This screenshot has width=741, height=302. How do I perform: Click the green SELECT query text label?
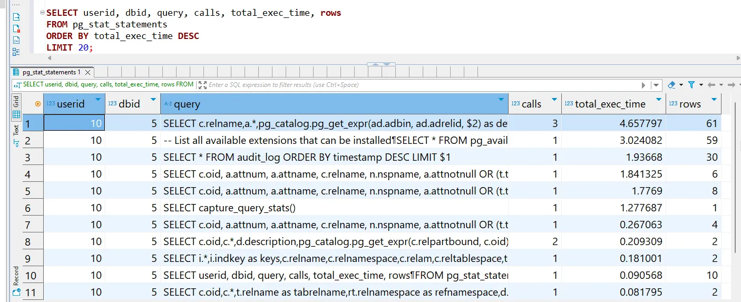point(108,85)
